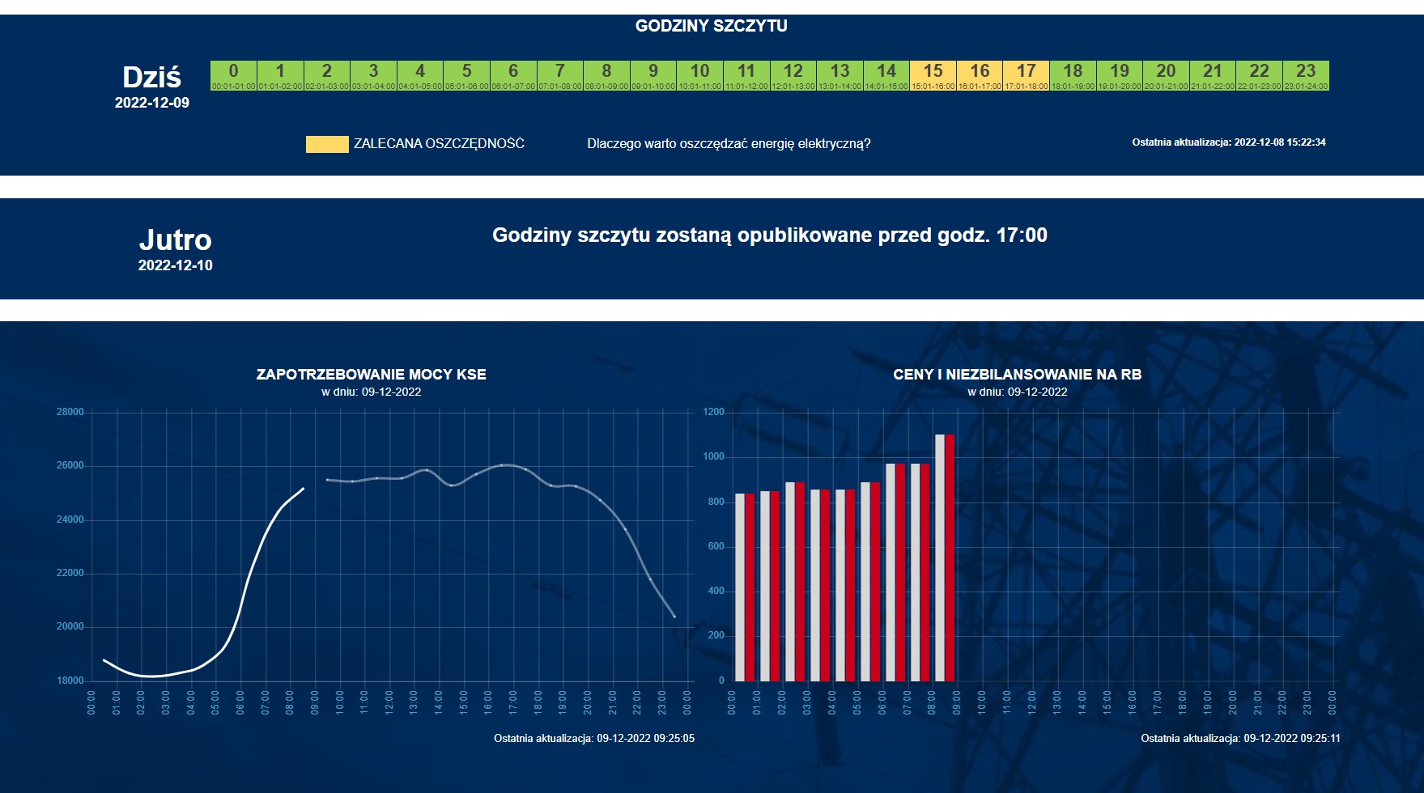
Task: Click the green hour 12 cell
Action: [793, 75]
